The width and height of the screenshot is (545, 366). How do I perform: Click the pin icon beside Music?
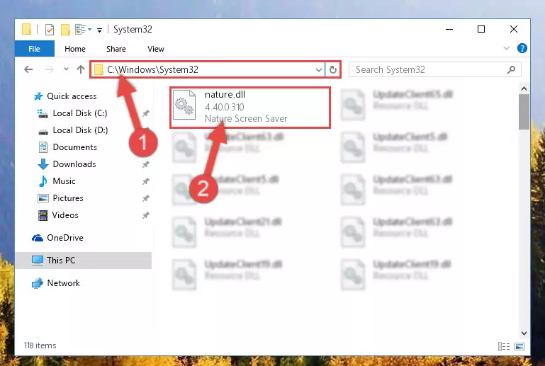click(145, 181)
